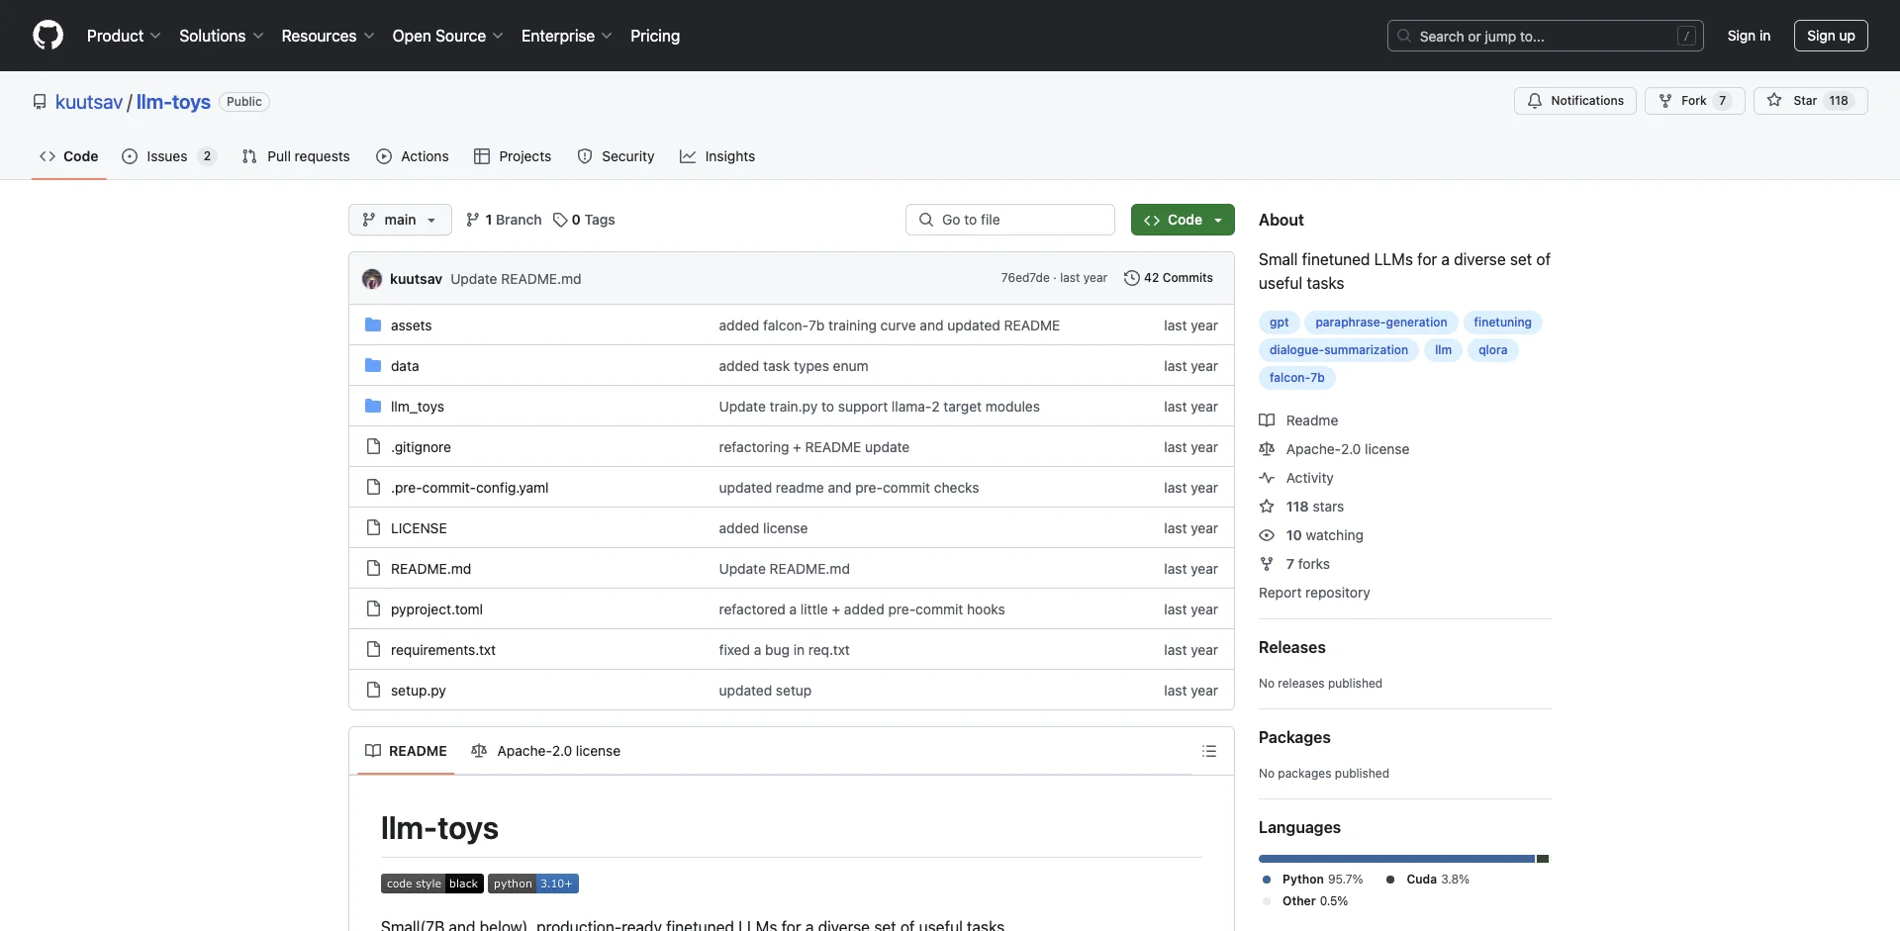
Task: Click the .gitignore file icon
Action: (x=373, y=446)
